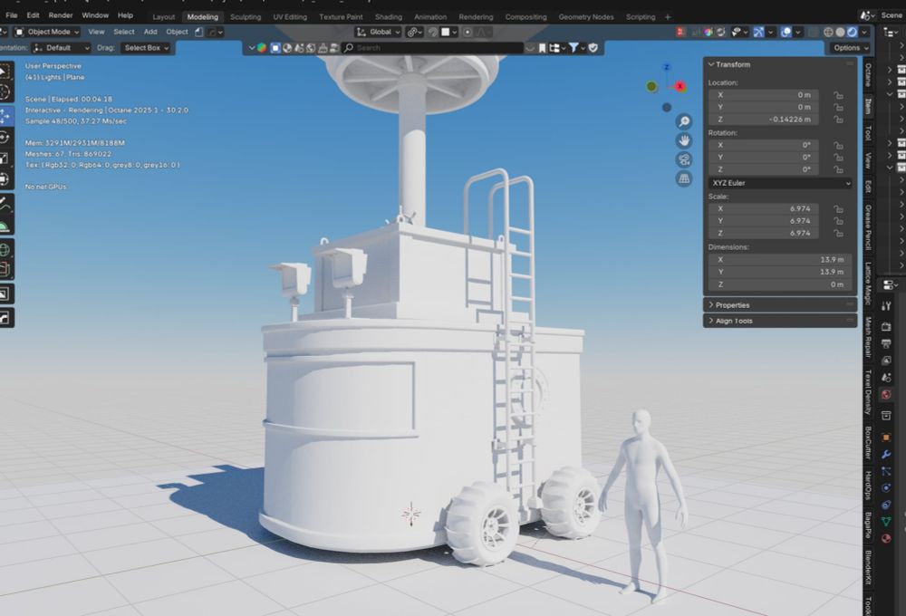Toggle lock on Location X

838,95
